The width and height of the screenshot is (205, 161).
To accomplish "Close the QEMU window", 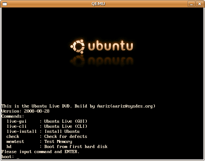I will click(199, 4).
